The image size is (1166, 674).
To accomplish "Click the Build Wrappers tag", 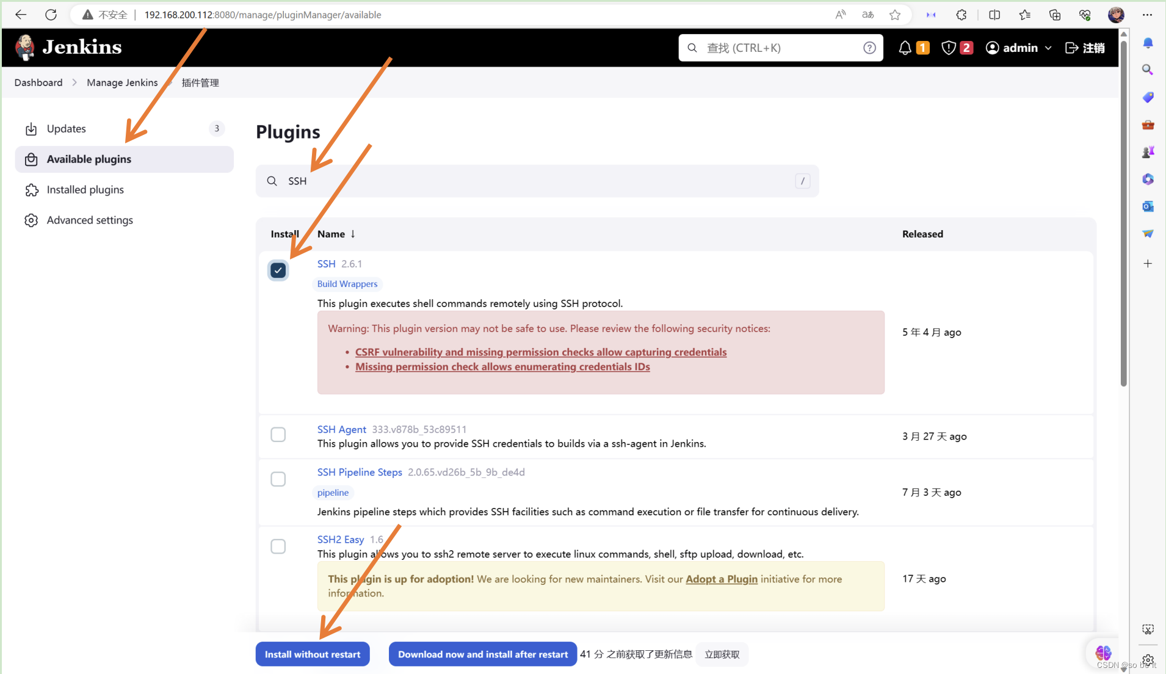I will (347, 284).
